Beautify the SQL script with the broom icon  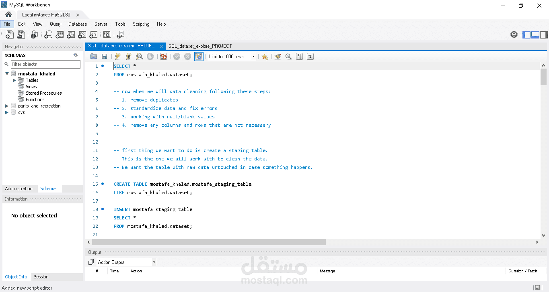(x=278, y=56)
